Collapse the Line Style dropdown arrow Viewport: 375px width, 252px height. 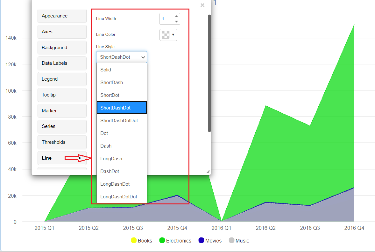pyautogui.click(x=144, y=57)
